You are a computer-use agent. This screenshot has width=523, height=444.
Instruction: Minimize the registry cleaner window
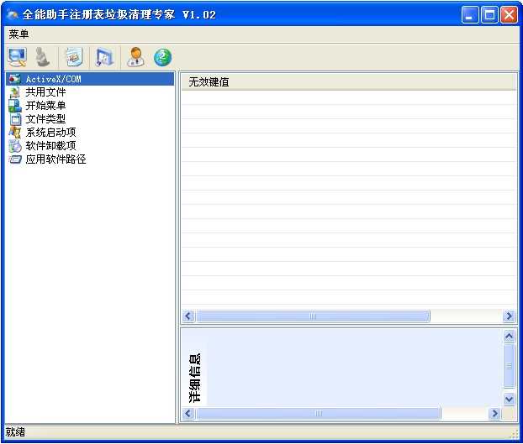click(470, 15)
